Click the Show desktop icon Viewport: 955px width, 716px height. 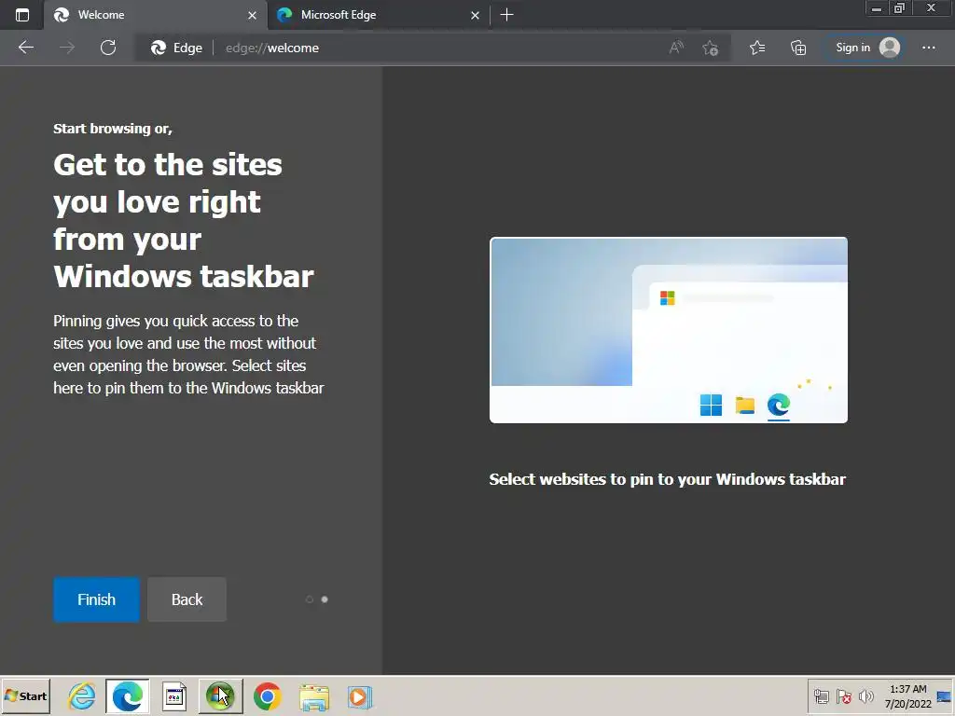tap(946, 696)
